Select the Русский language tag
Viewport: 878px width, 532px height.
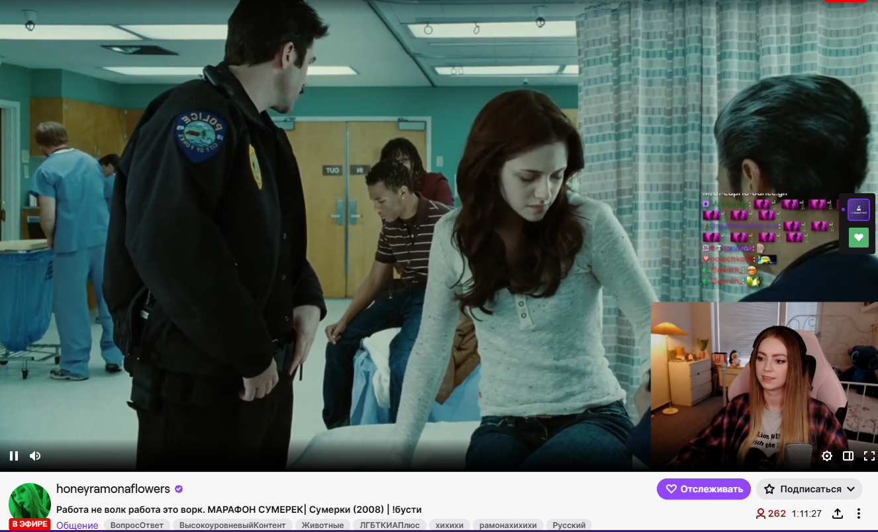[x=569, y=525]
